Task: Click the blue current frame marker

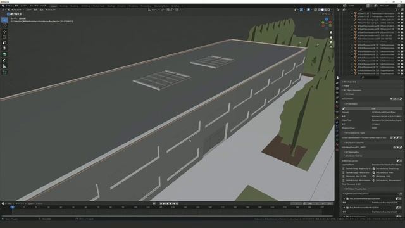Action: click(x=12, y=207)
